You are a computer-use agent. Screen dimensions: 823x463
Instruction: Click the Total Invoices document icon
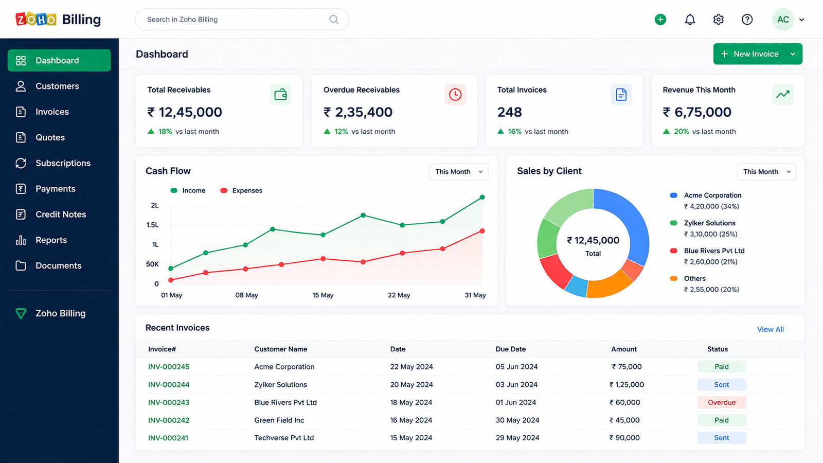click(x=621, y=95)
